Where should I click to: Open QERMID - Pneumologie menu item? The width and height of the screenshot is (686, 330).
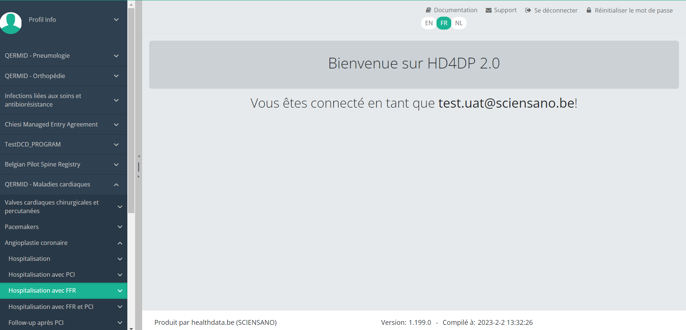37,55
